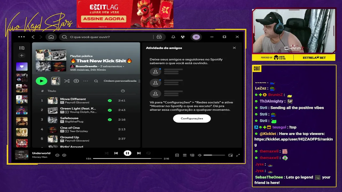Select the track Move Different
Viewport: 342px width, 192px height.
click(x=86, y=101)
